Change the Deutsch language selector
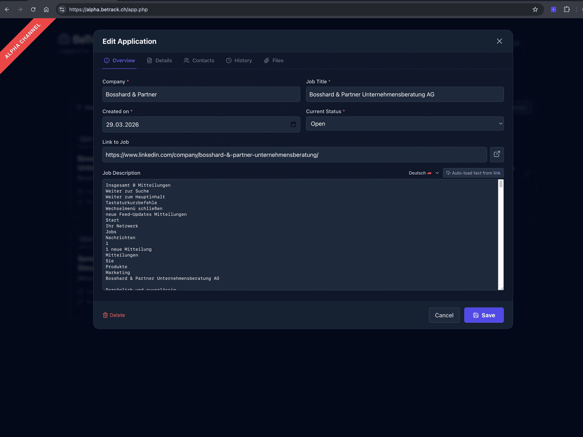The height and width of the screenshot is (437, 583). click(x=423, y=173)
